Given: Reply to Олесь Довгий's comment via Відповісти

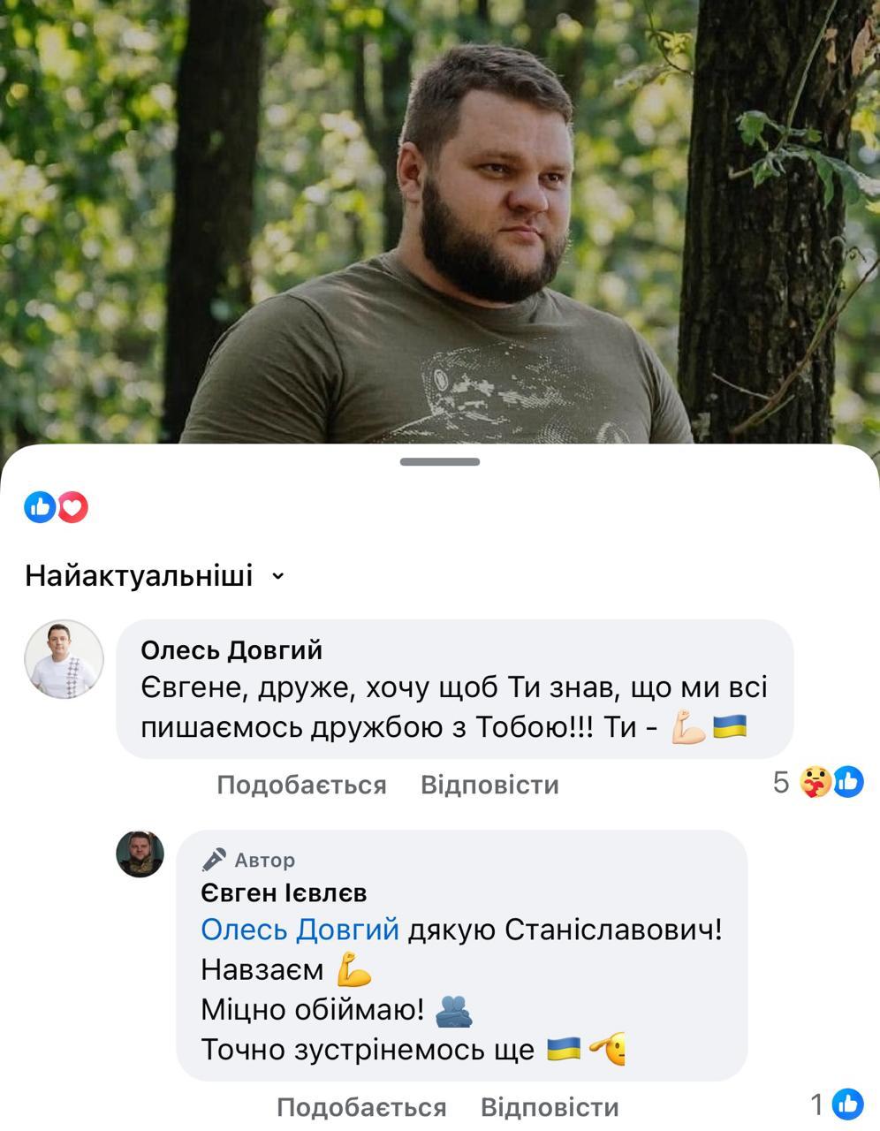Looking at the screenshot, I should pyautogui.click(x=489, y=785).
